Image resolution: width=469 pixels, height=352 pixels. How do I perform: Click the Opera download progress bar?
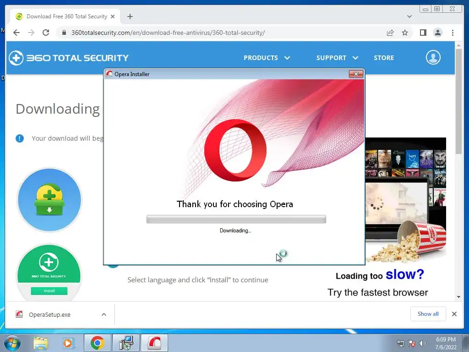tap(236, 219)
